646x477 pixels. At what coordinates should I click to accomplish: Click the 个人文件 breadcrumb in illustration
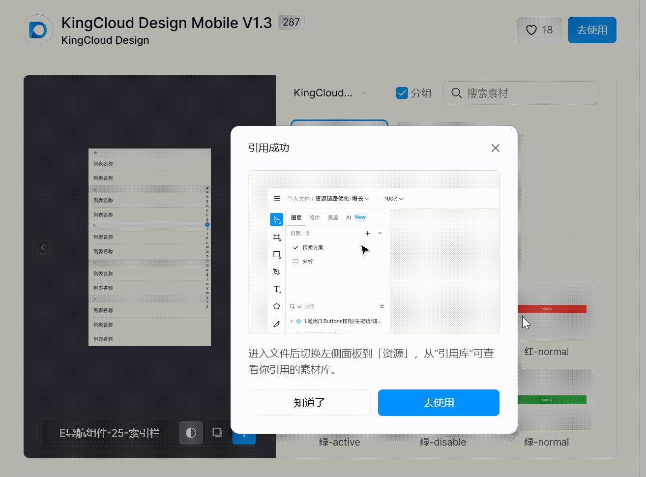[298, 199]
